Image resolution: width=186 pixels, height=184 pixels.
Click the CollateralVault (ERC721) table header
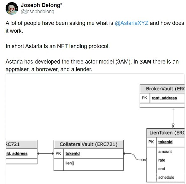click(89, 144)
